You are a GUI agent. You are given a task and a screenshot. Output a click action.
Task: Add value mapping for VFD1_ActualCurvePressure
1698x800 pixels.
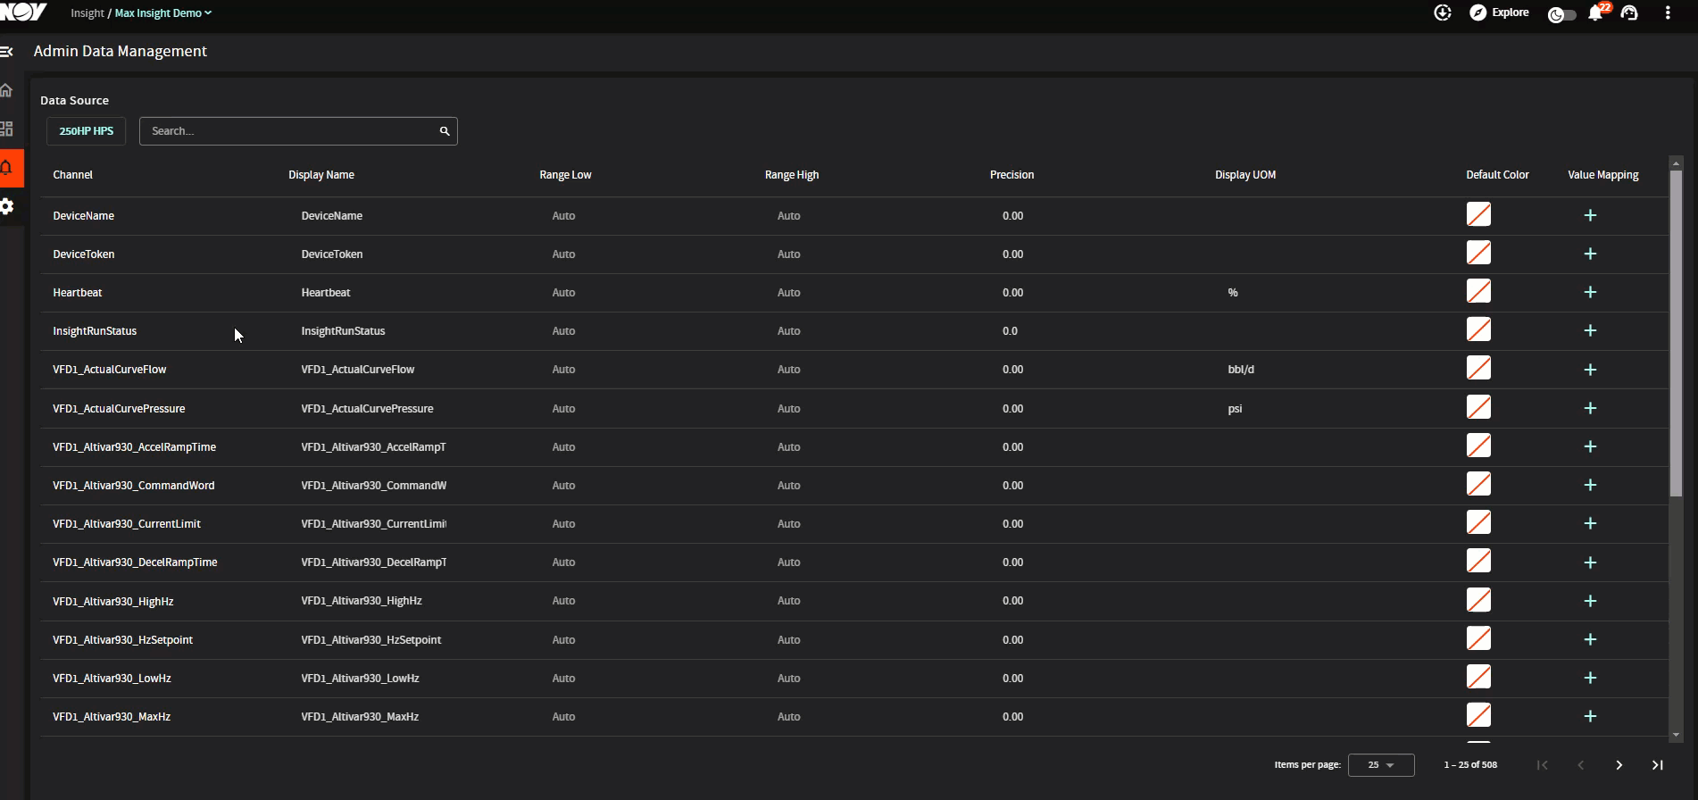pyautogui.click(x=1590, y=408)
